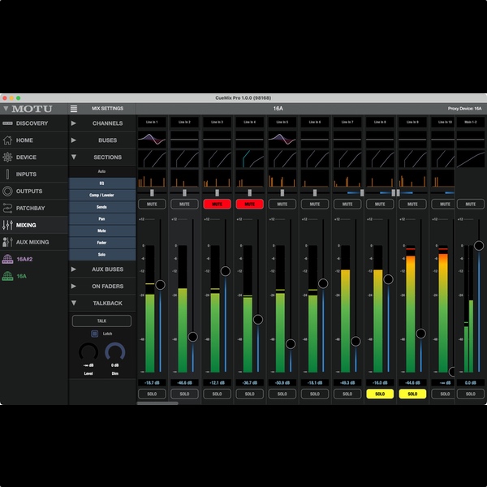Toggle the Pan section entry
Image resolution: width=487 pixels, height=487 pixels.
point(102,218)
